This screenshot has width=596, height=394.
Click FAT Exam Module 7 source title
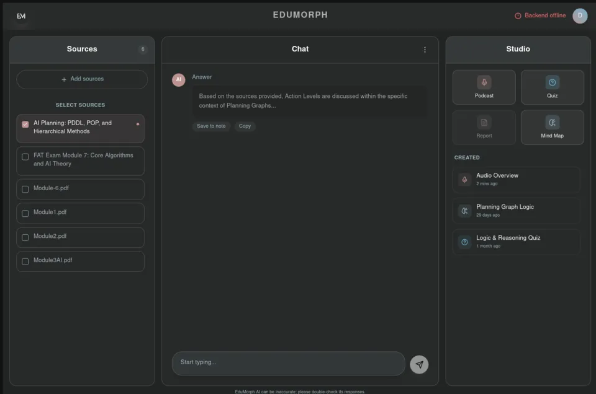point(83,159)
